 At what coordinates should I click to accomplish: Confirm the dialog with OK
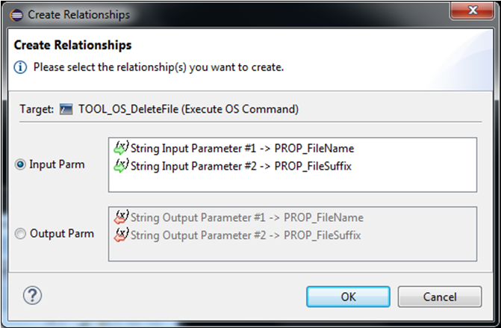tap(348, 296)
